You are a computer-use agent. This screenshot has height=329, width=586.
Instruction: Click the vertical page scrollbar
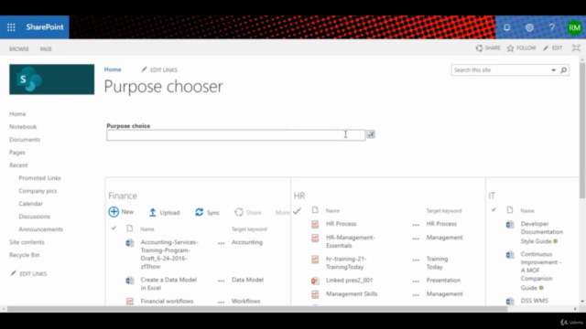pyautogui.click(x=582, y=131)
